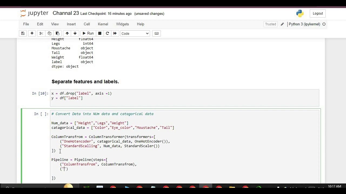The width and height of the screenshot is (346, 194).
Task: Click the y = df["label"] code line
Action: [x=67, y=98]
